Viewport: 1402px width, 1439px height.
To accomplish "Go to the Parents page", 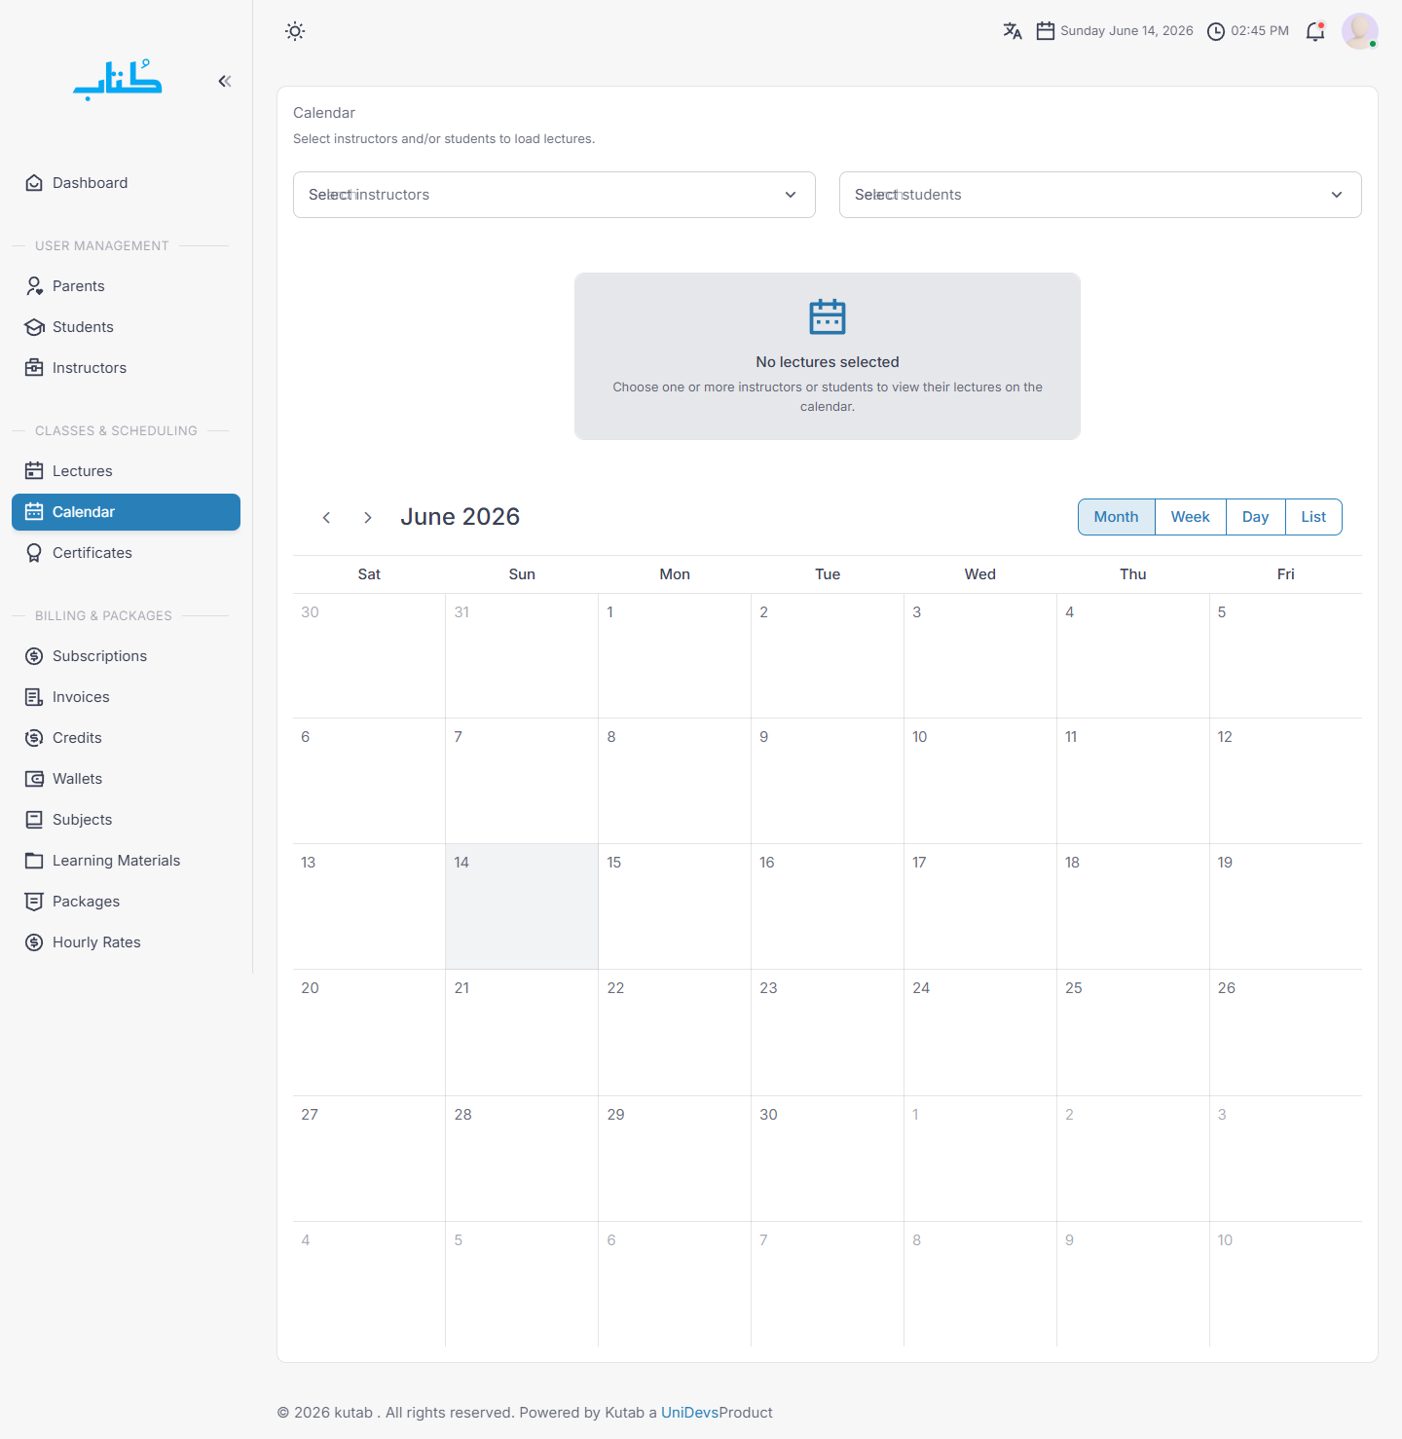I will [126, 286].
